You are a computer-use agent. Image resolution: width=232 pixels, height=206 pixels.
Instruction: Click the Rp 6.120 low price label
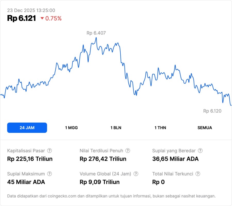tap(212, 111)
